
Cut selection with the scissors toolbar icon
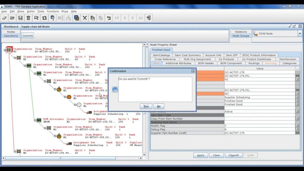[85, 18]
